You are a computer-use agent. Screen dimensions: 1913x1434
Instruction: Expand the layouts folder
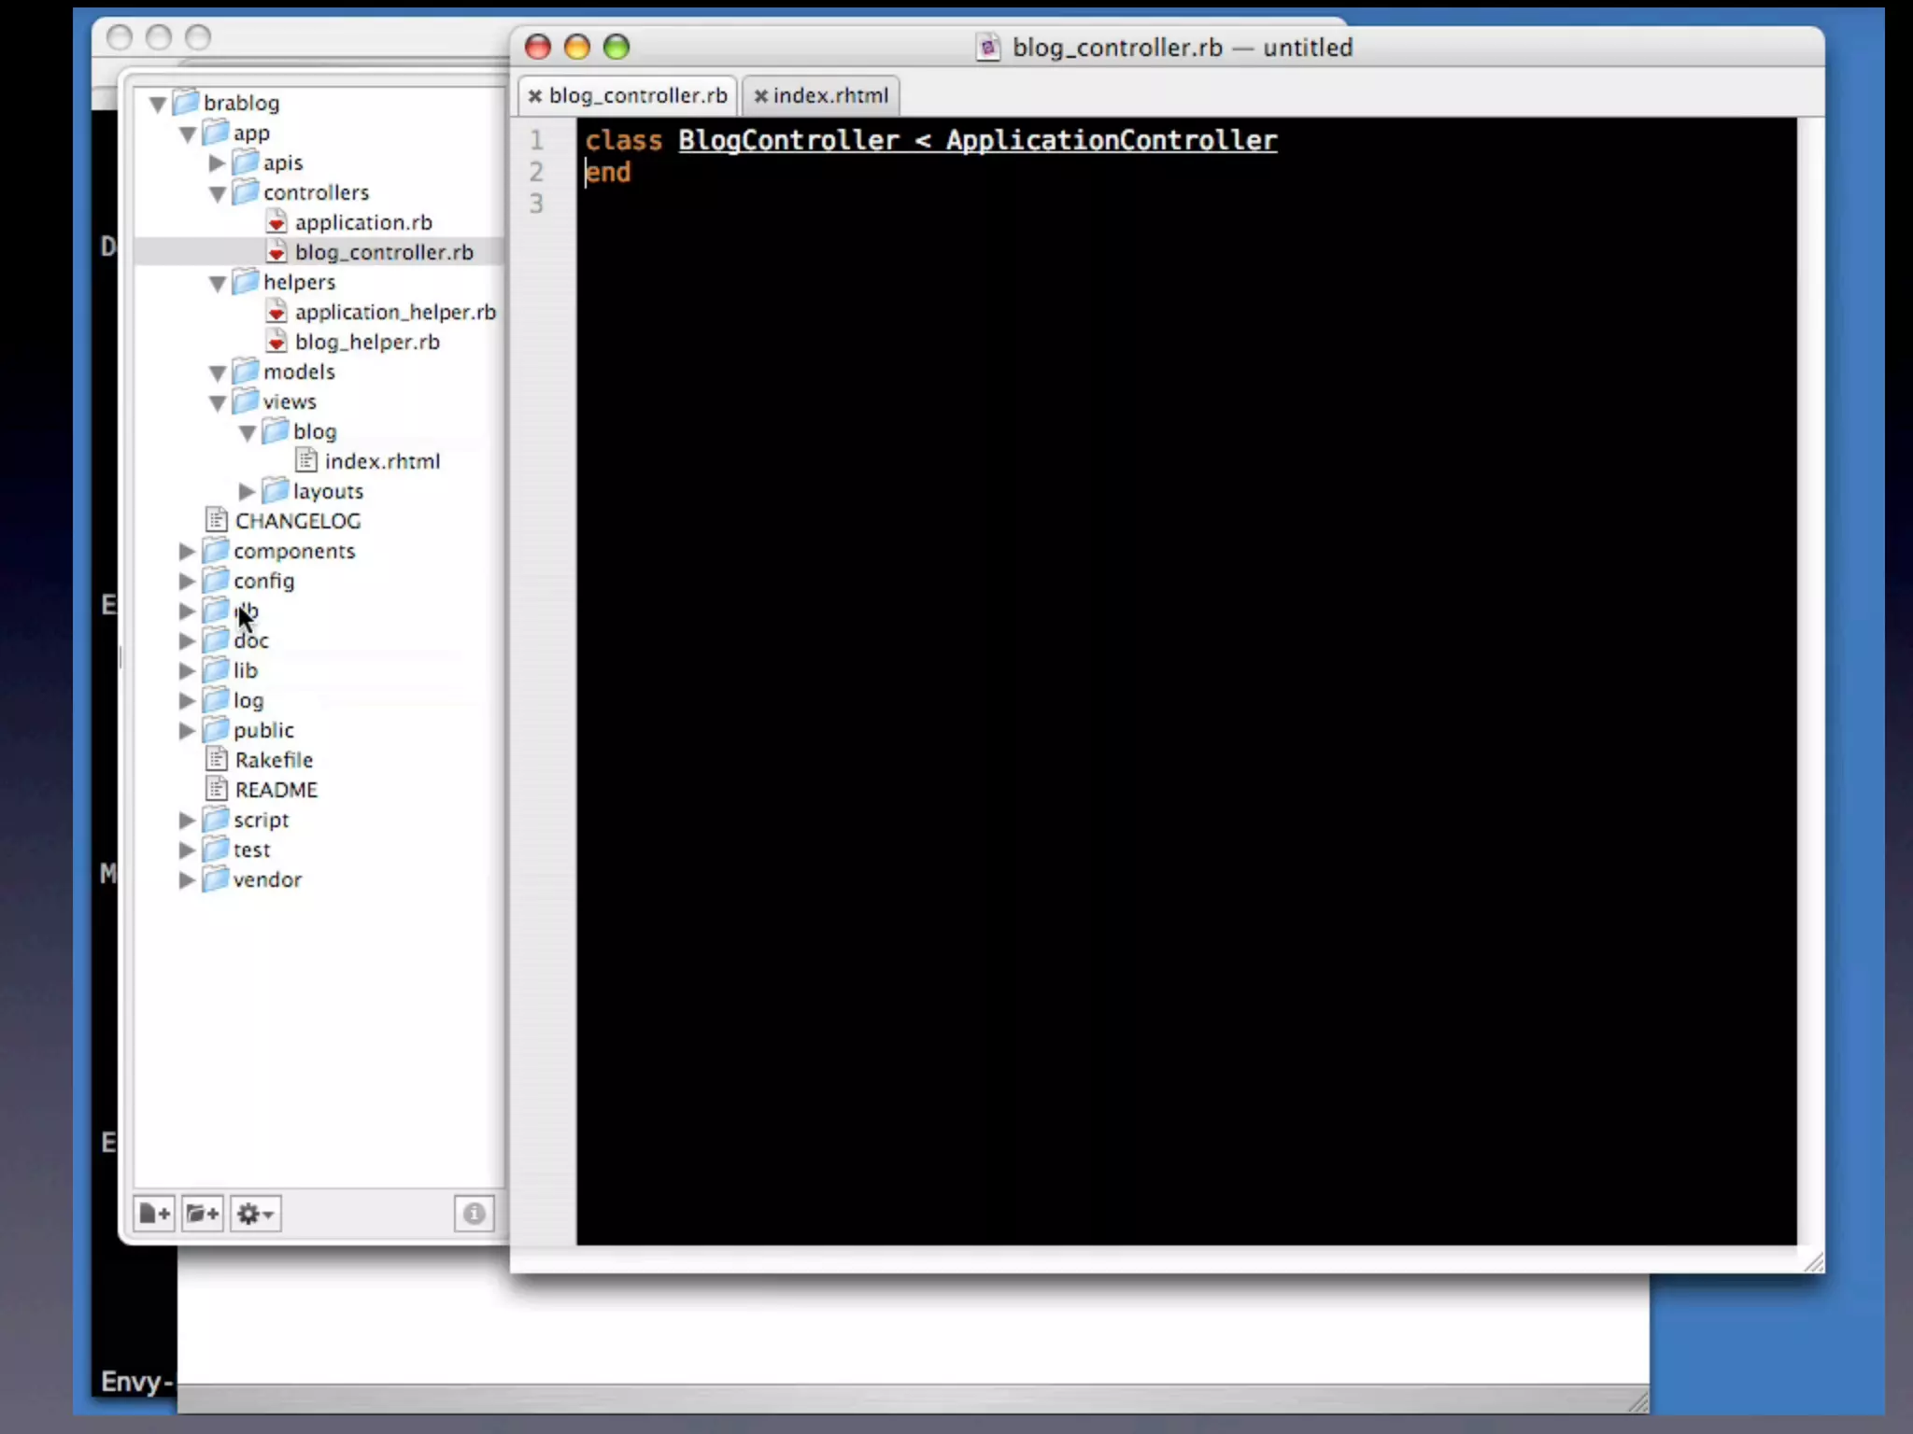coord(247,491)
